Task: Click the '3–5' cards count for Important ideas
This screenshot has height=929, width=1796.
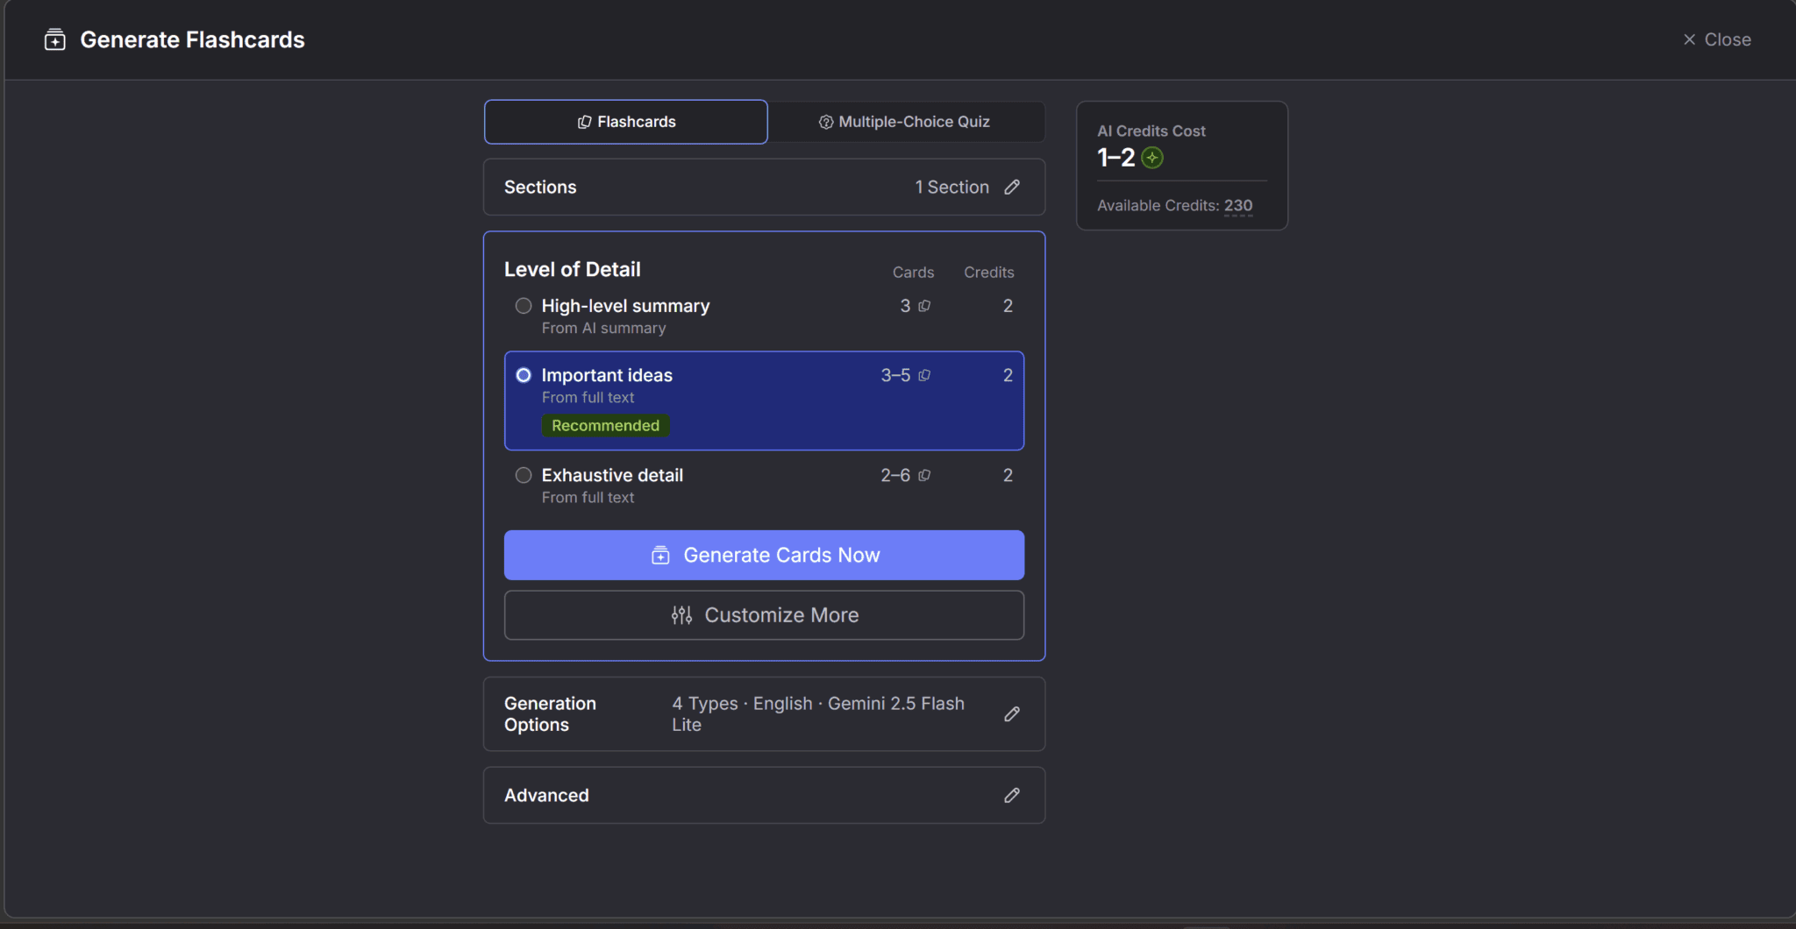Action: click(x=895, y=375)
